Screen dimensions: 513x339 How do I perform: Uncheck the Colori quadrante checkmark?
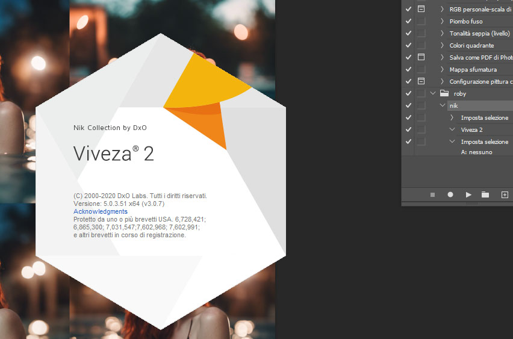[408, 45]
